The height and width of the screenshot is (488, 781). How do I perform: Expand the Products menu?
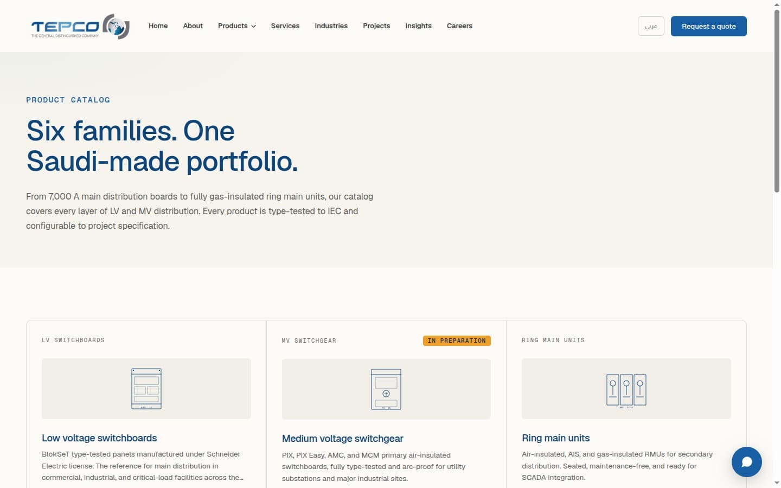(x=237, y=26)
